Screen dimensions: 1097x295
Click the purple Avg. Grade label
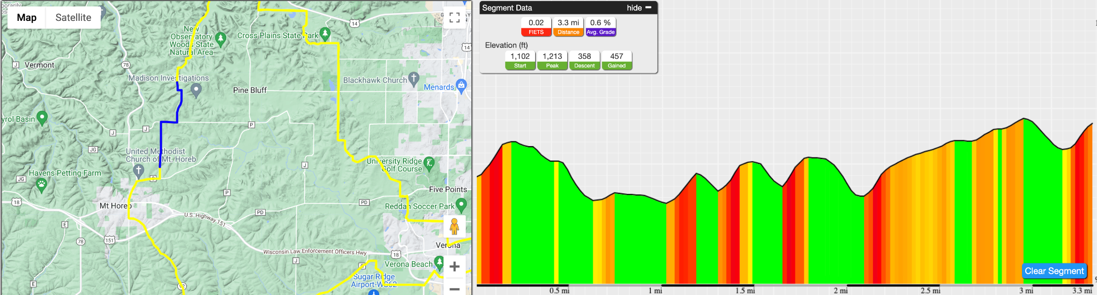click(x=600, y=32)
